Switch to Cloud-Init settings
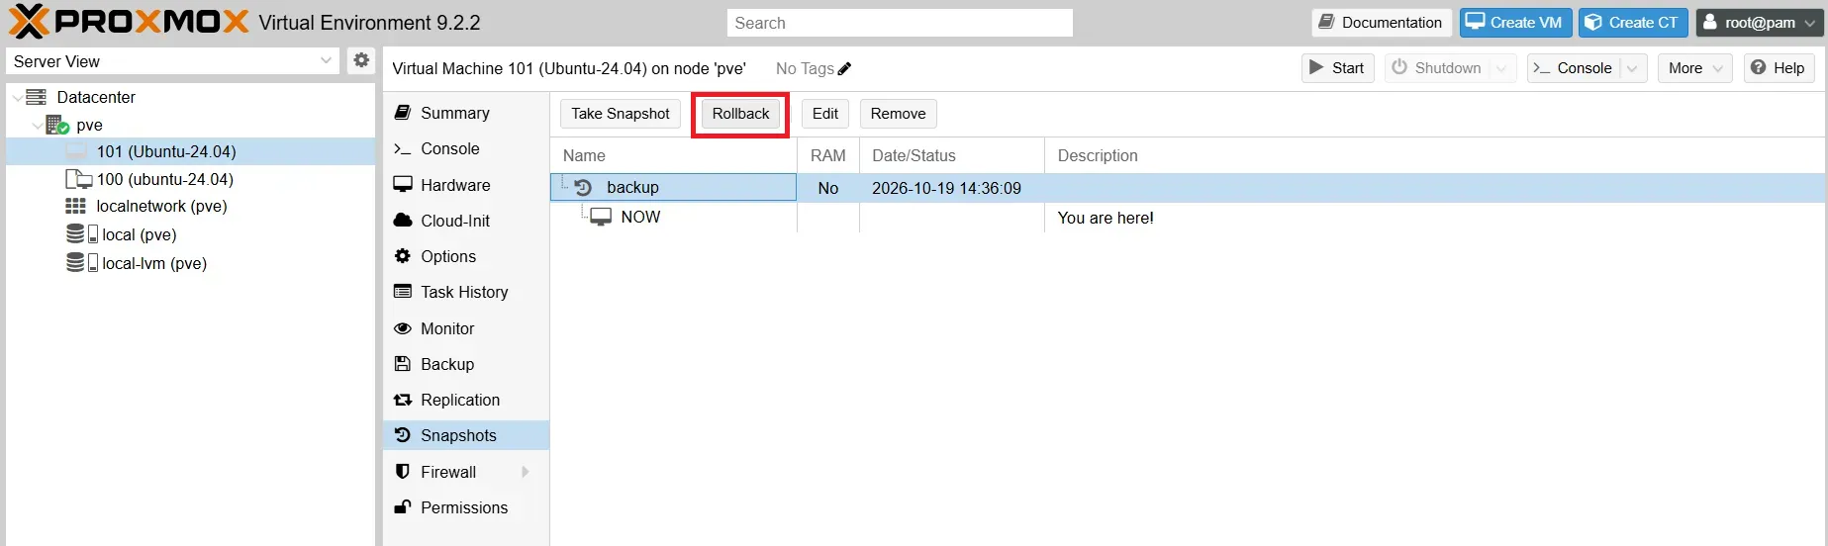 [x=466, y=221]
